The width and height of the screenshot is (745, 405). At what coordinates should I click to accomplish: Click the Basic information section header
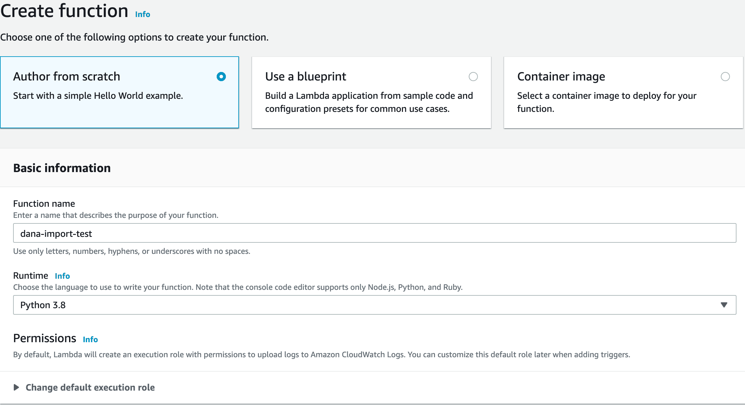click(x=62, y=168)
